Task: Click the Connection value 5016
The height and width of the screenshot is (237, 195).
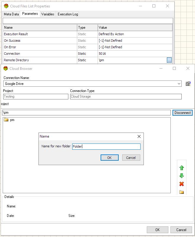Action: (102, 54)
